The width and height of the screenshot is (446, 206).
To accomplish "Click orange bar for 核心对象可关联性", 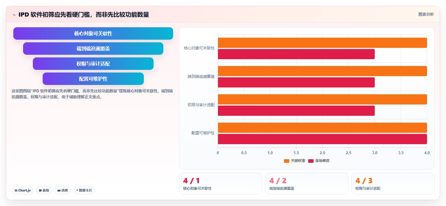I will [322, 43].
